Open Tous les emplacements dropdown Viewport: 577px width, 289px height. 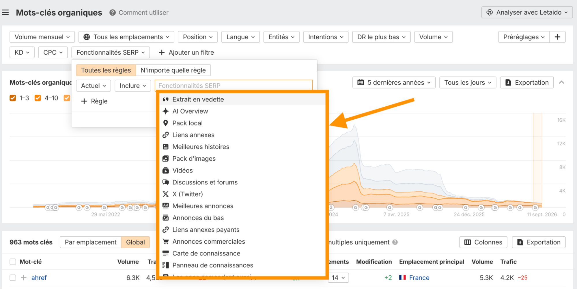(126, 37)
